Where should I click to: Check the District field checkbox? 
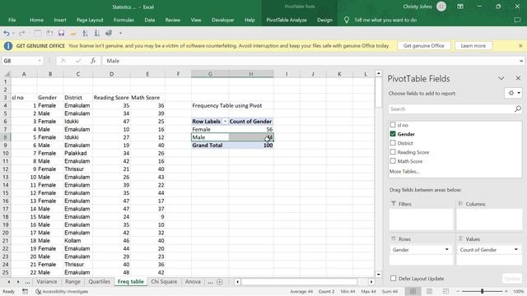pyautogui.click(x=393, y=143)
